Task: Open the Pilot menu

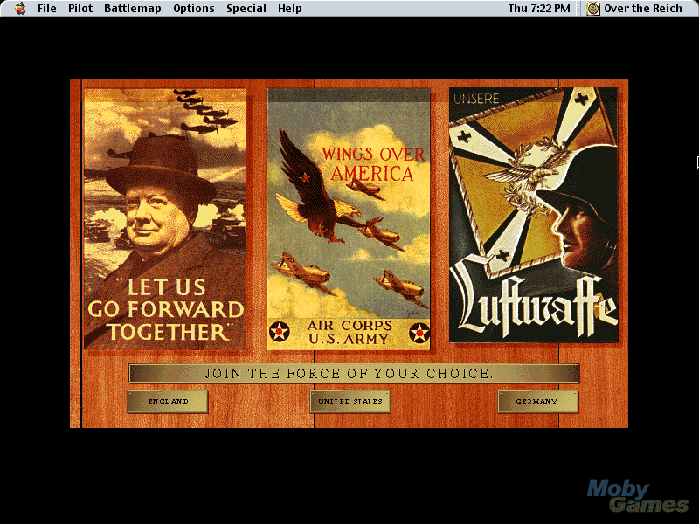Action: 80,9
